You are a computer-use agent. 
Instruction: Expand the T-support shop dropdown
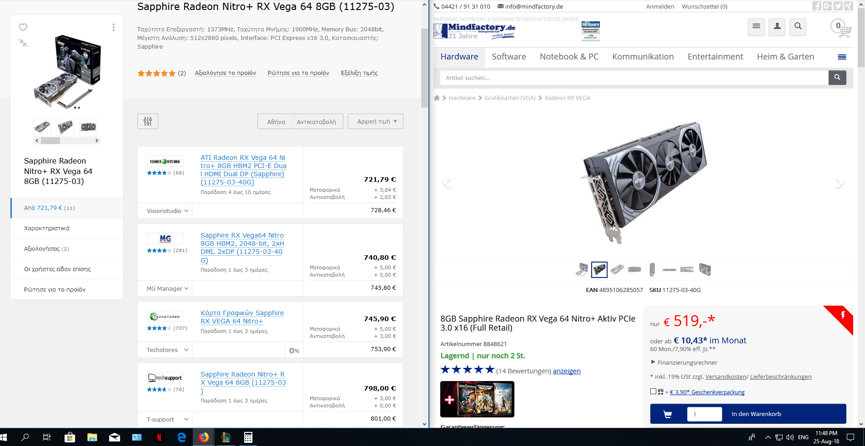pyautogui.click(x=167, y=419)
